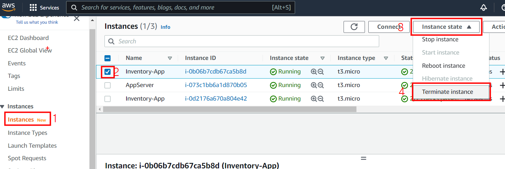505x169 pixels.
Task: Focus the instances Search filter field
Action: [x=241, y=41]
